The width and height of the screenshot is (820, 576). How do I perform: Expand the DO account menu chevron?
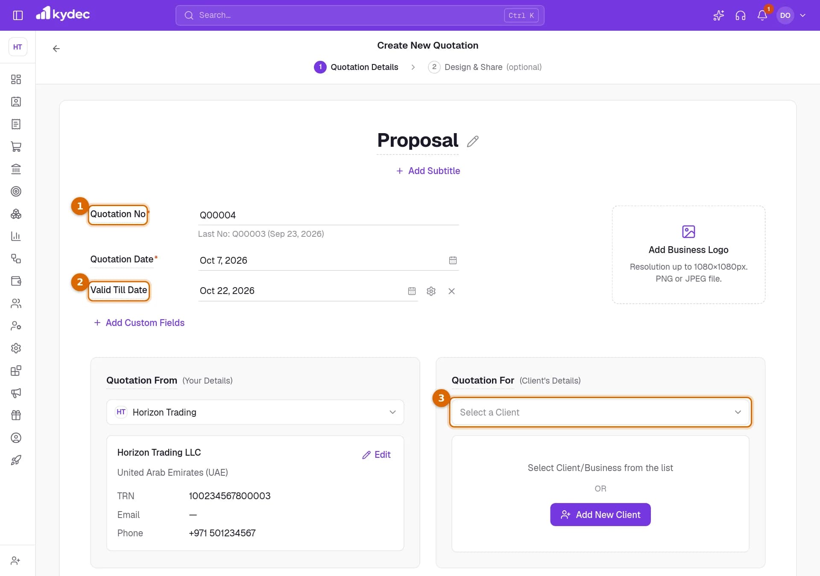[x=802, y=15]
